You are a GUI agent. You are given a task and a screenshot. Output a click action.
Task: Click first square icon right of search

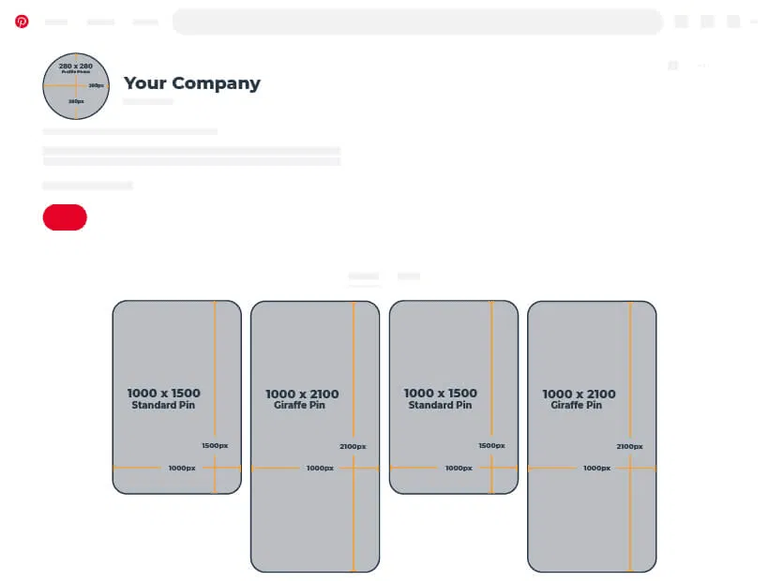point(682,22)
